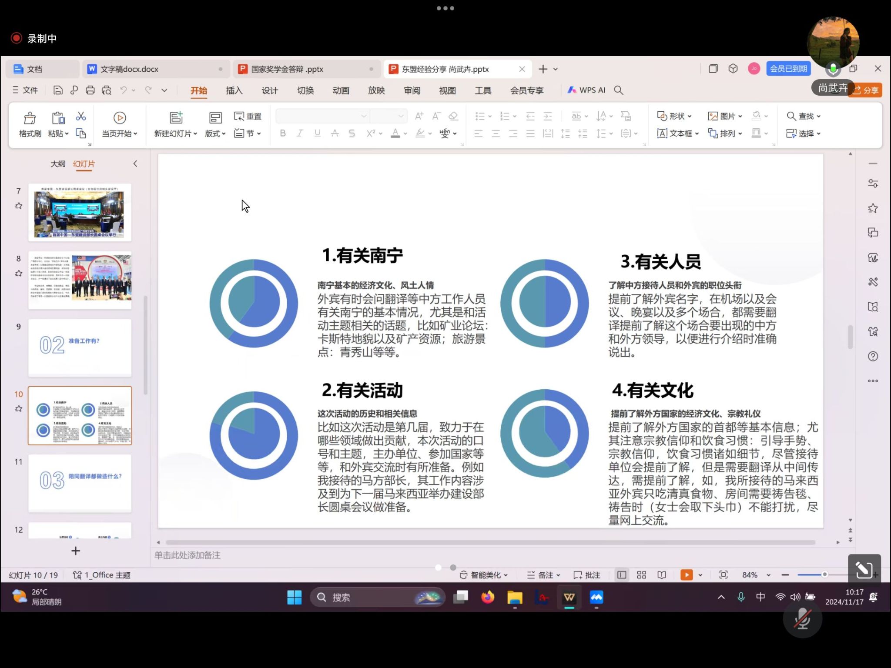
Task: Open the slide sorter view icon
Action: (641, 574)
